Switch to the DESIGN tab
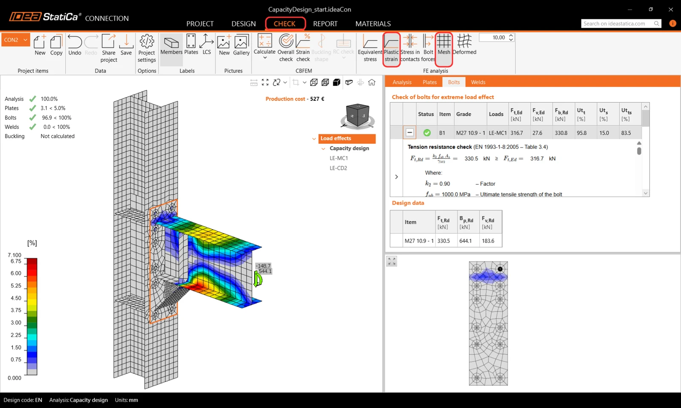Viewport: 681px width, 408px height. click(x=243, y=24)
